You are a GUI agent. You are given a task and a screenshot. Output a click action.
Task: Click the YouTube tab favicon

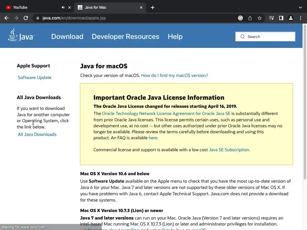(x=8, y=7)
